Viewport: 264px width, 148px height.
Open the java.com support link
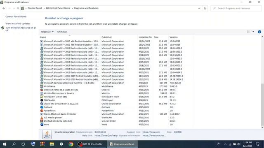[151, 132]
